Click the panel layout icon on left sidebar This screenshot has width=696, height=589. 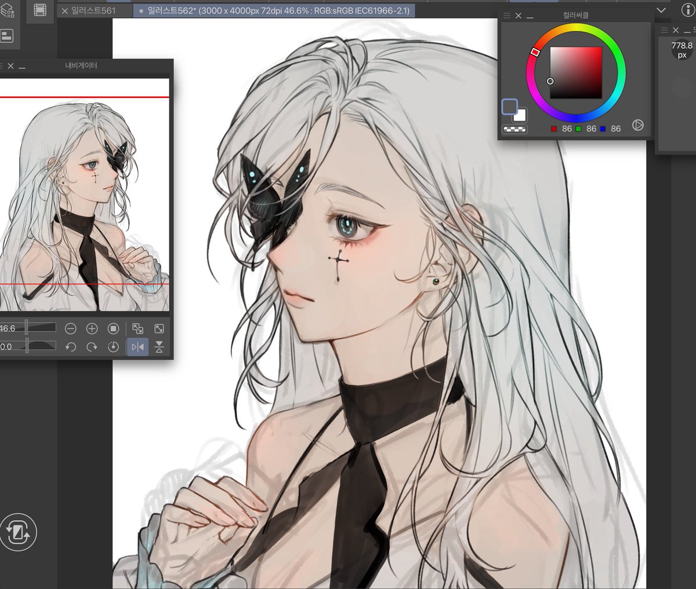pos(7,36)
